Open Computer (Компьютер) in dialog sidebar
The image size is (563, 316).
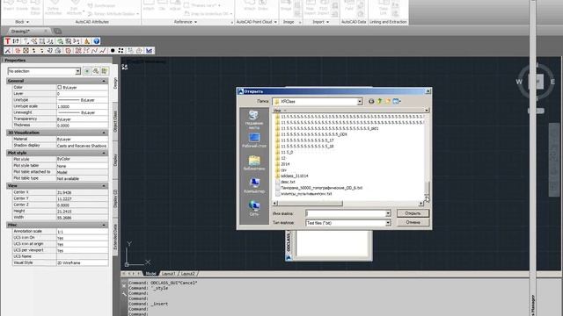pos(254,185)
